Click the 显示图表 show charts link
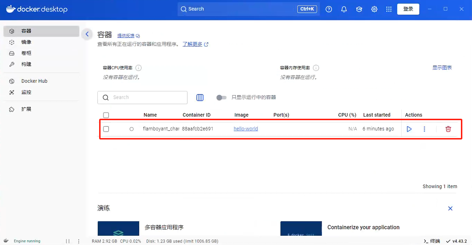472x245 pixels. (442, 68)
